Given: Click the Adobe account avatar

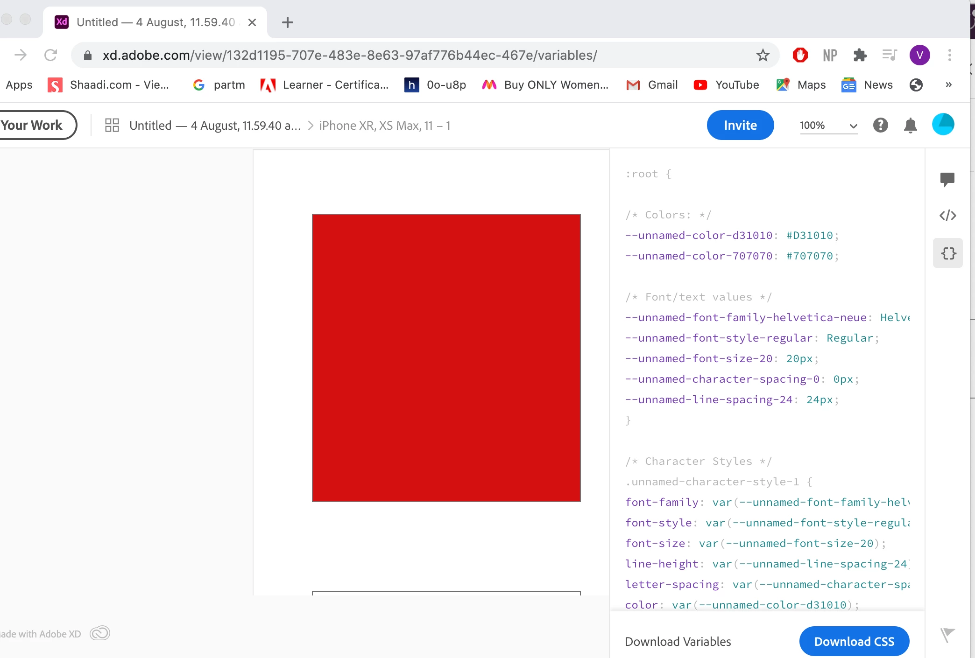Looking at the screenshot, I should click(x=943, y=124).
